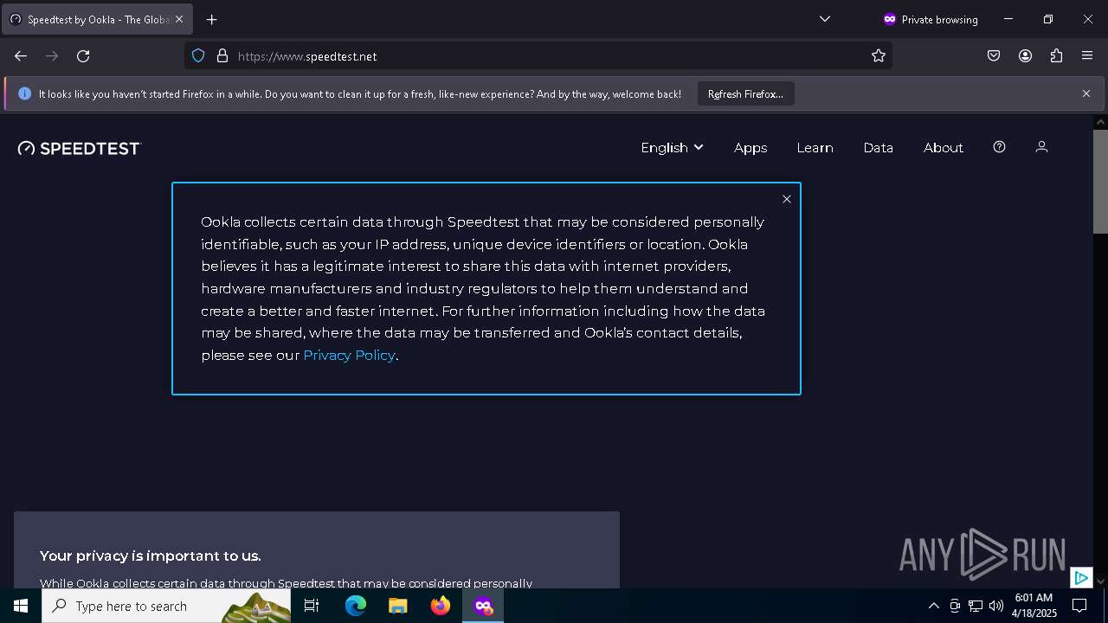The width and height of the screenshot is (1108, 623).
Task: Click the page scrollbar down arrow
Action: [x=1100, y=582]
